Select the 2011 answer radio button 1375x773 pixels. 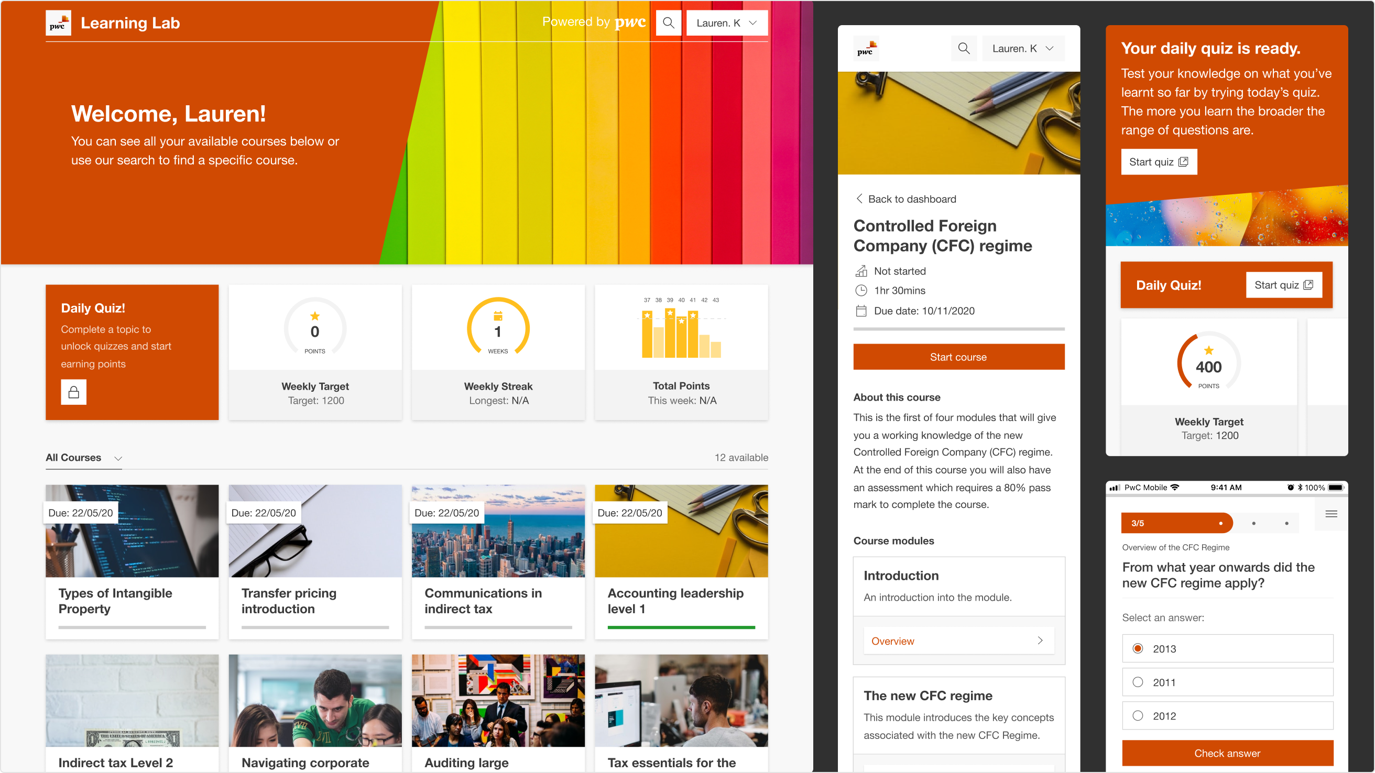pyautogui.click(x=1138, y=682)
